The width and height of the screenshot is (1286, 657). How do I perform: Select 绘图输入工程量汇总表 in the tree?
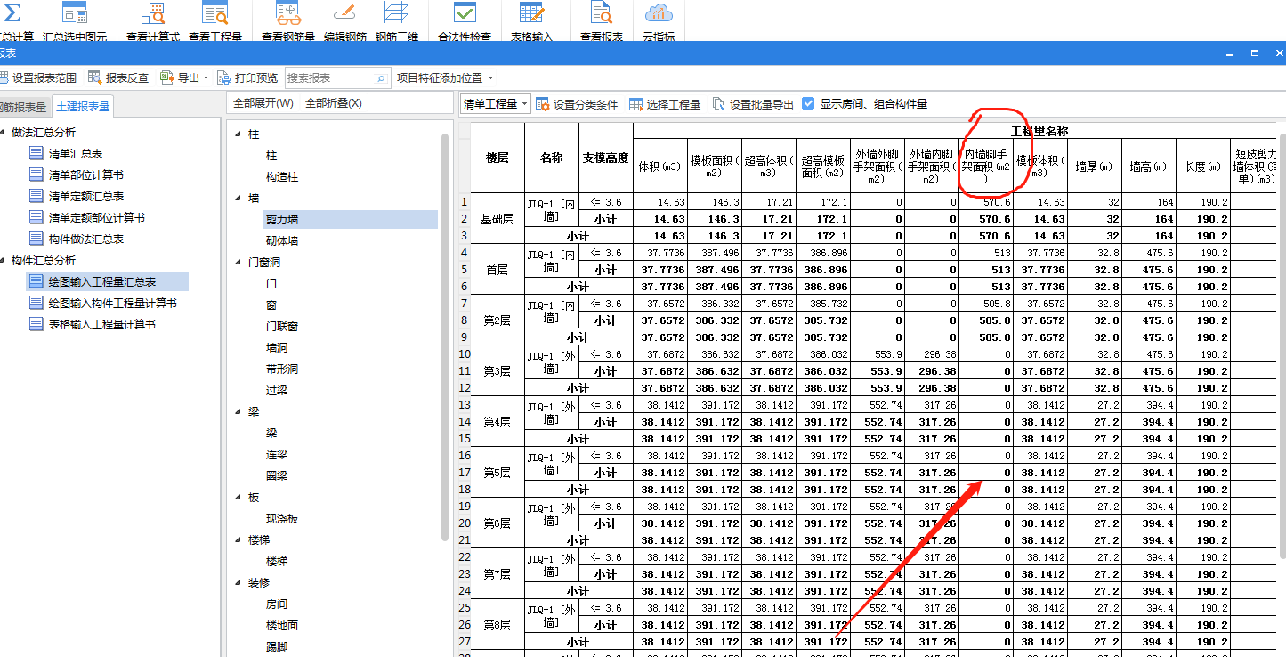click(x=107, y=282)
